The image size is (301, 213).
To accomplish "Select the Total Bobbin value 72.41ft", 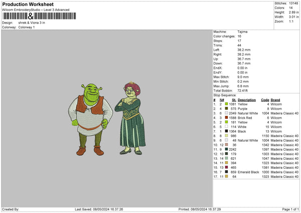I will (x=244, y=90).
